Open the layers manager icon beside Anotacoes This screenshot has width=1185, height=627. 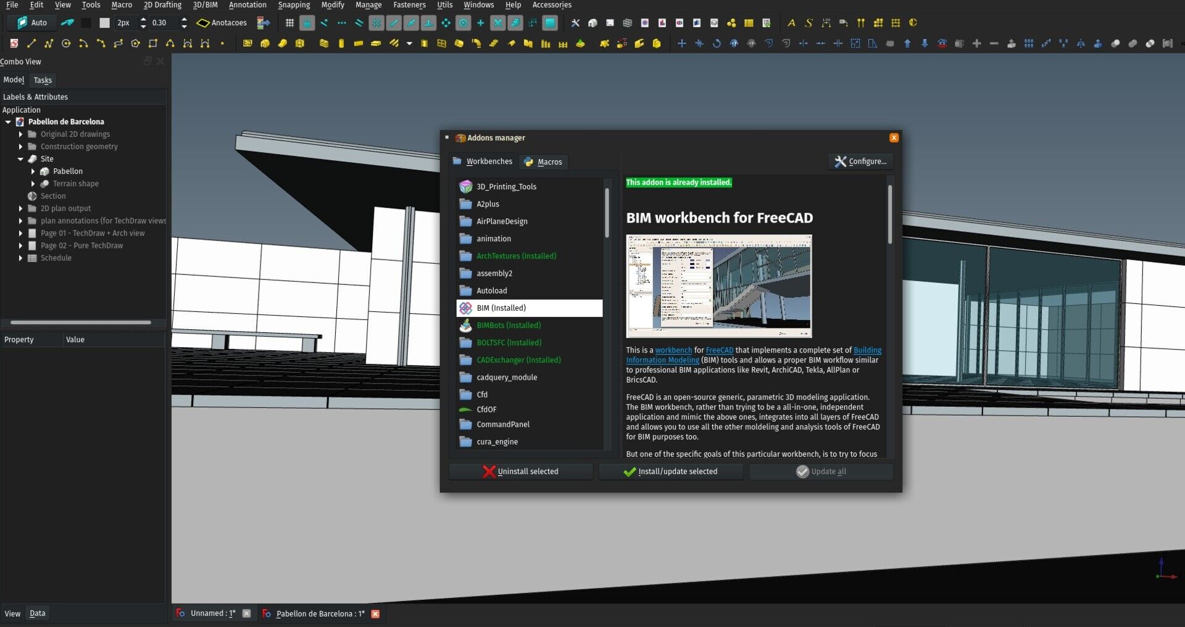[264, 23]
